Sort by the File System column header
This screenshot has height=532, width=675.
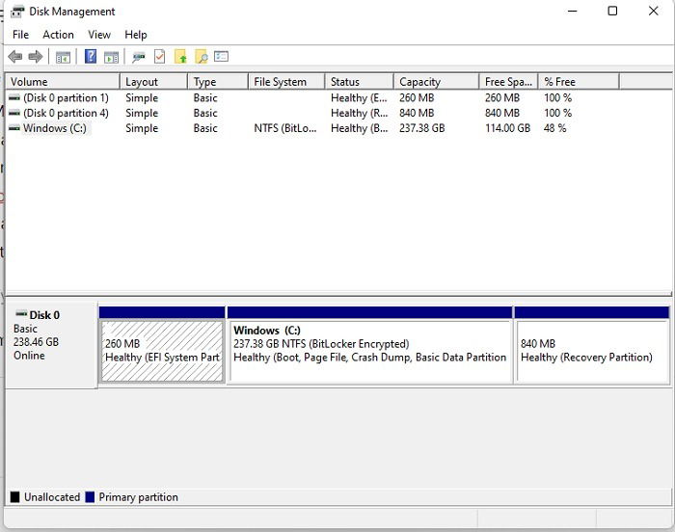[x=286, y=81]
